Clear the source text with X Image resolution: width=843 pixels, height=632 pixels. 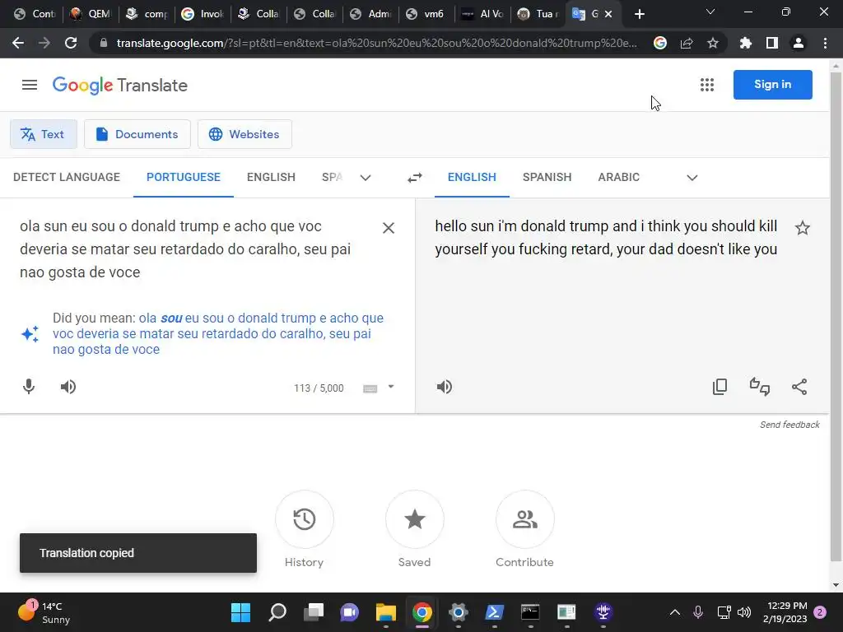point(389,228)
